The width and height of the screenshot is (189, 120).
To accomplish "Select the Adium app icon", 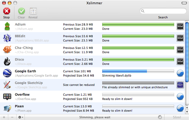I will pyautogui.click(x=7, y=26).
